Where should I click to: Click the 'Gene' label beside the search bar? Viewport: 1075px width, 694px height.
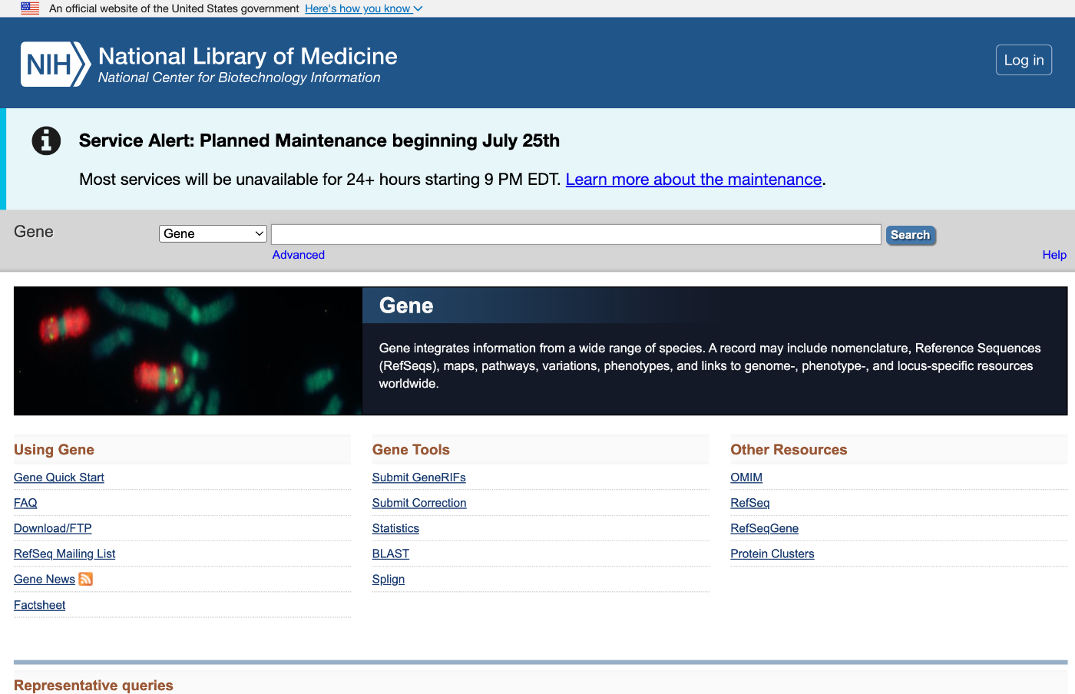click(x=34, y=232)
